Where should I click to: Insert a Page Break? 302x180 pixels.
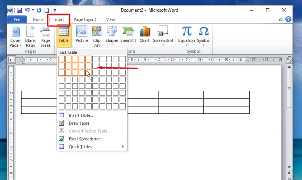pyautogui.click(x=45, y=37)
